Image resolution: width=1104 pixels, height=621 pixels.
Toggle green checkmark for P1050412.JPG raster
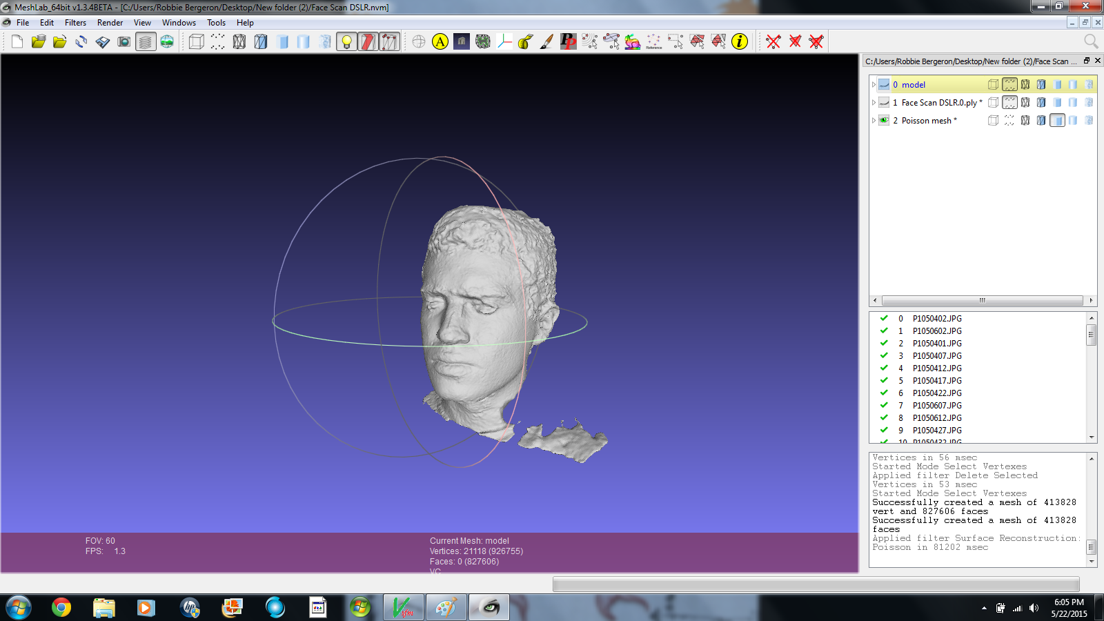tap(884, 368)
